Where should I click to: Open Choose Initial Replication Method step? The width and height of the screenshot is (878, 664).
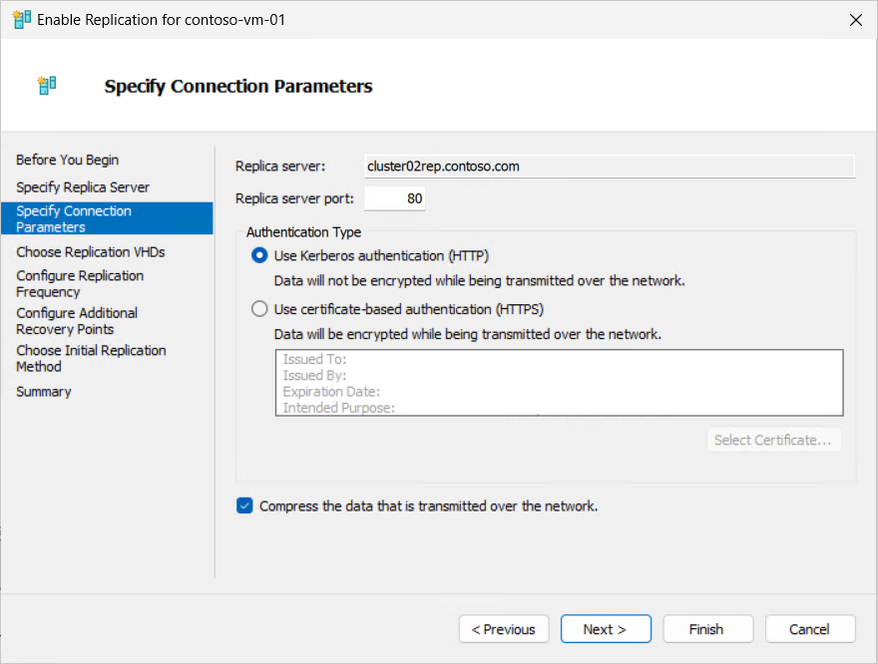[x=91, y=358]
